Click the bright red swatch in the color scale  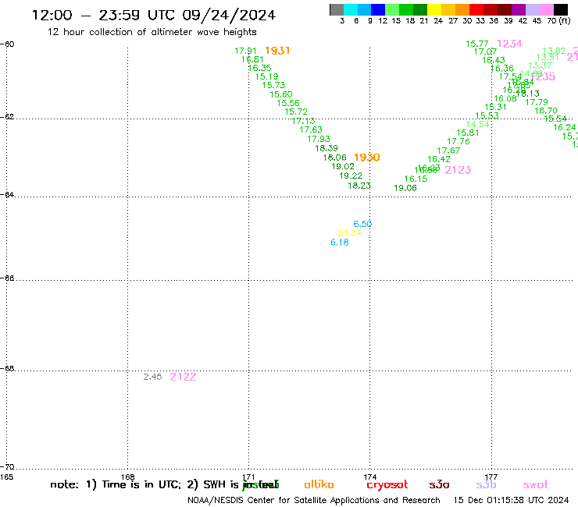coord(476,9)
